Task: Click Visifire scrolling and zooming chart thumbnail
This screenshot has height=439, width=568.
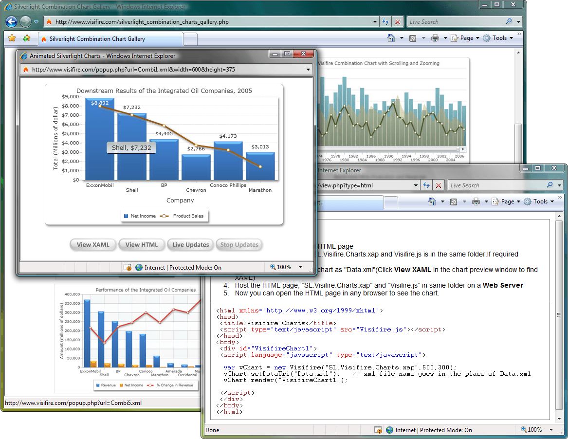Action: pyautogui.click(x=392, y=110)
